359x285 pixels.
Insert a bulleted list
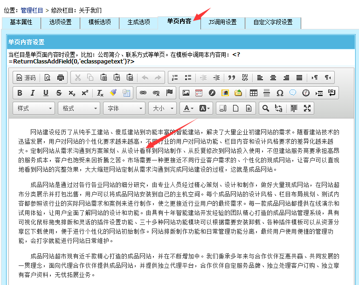(188, 78)
